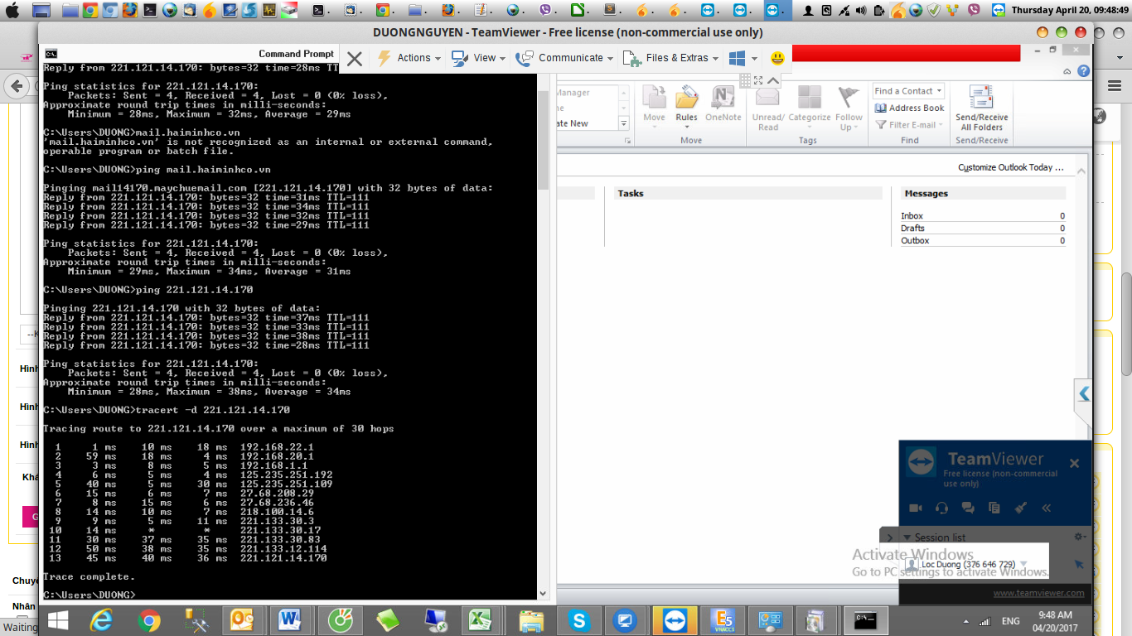Click the Mac volume icon in menu bar
Viewport: 1132px width, 636px height.
click(860, 10)
